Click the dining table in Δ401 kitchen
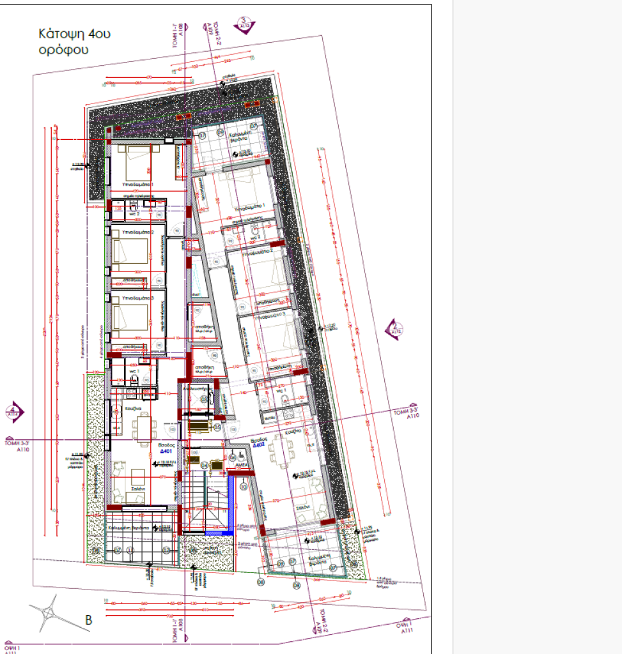The height and width of the screenshot is (654, 622). click(x=143, y=426)
